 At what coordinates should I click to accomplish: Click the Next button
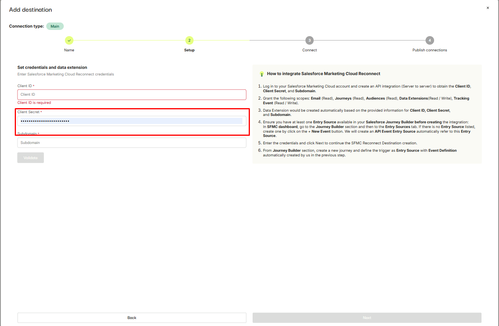[367, 318]
